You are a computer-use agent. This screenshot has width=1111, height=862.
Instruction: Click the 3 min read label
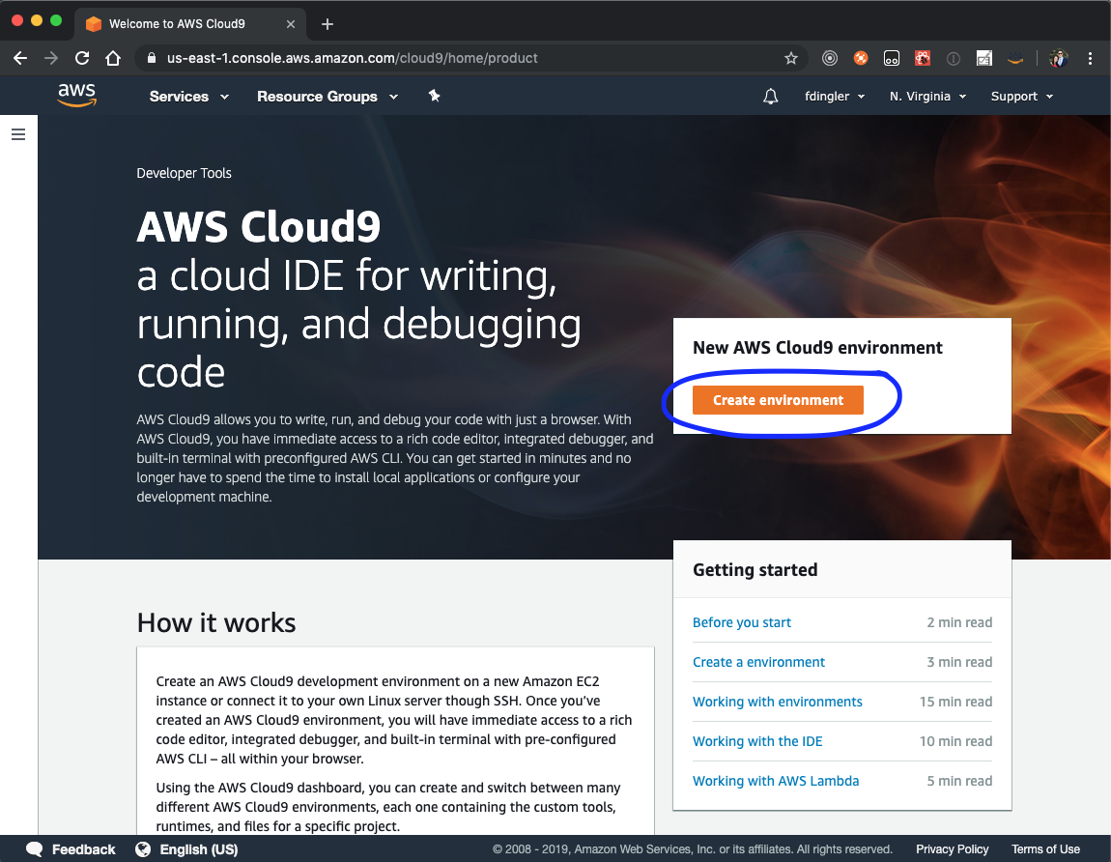[x=959, y=662]
